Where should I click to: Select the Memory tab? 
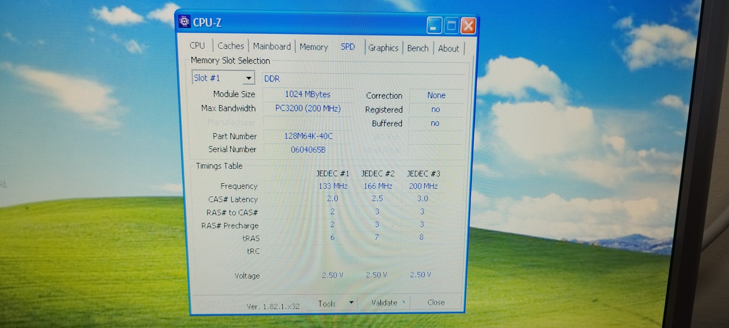click(x=314, y=47)
